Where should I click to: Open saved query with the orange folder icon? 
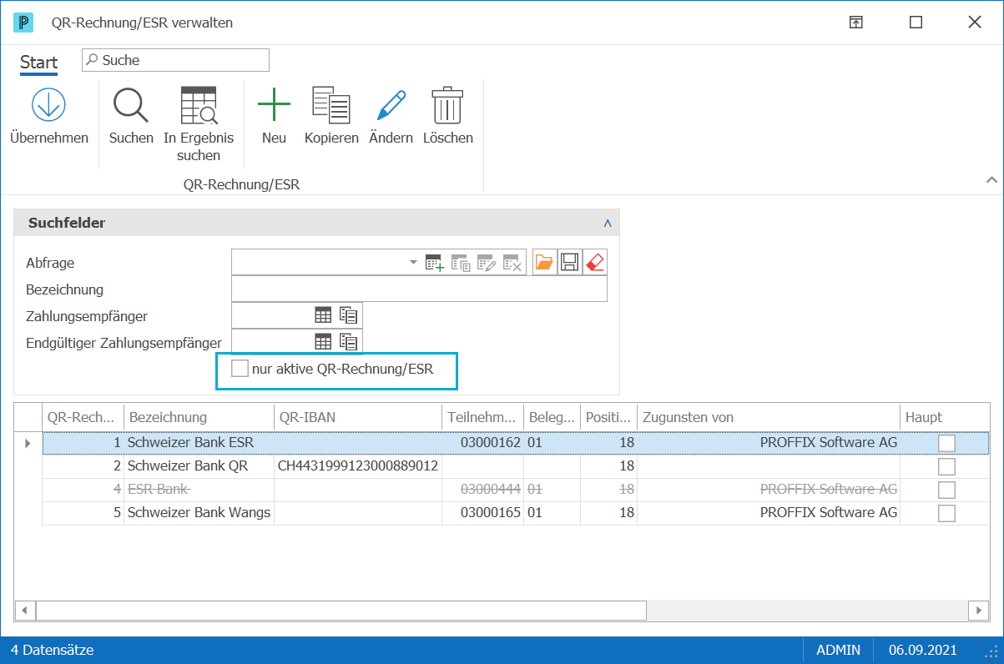[x=544, y=263]
